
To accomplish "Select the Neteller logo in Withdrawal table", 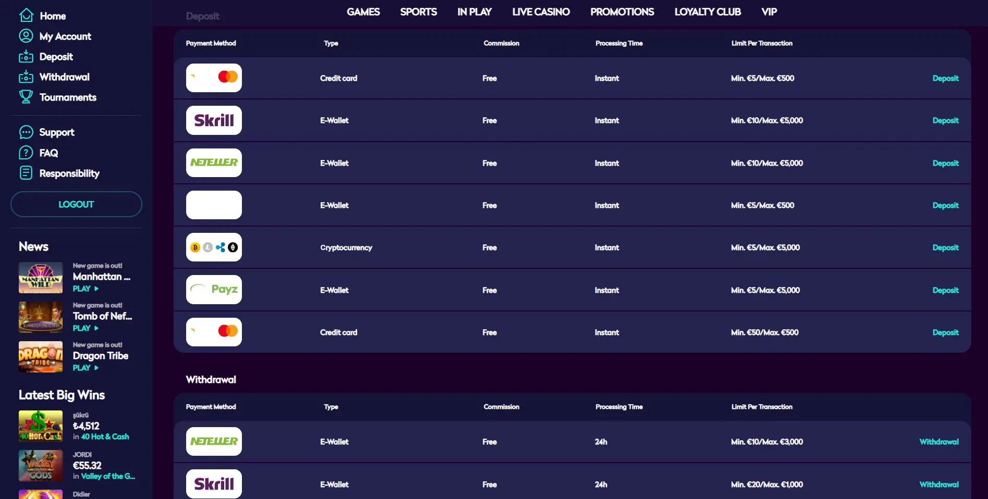I will pyautogui.click(x=214, y=441).
